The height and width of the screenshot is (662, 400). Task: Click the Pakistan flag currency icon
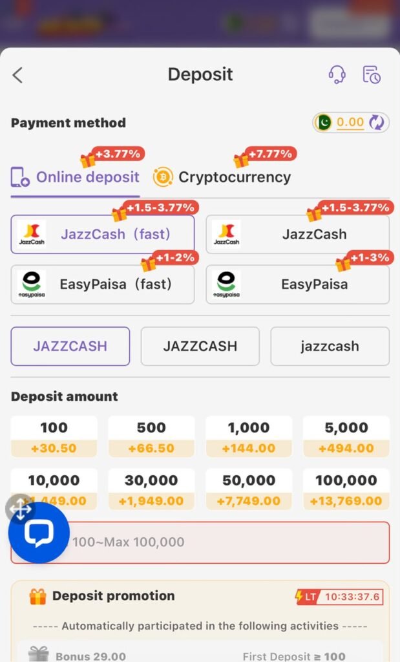tap(324, 122)
